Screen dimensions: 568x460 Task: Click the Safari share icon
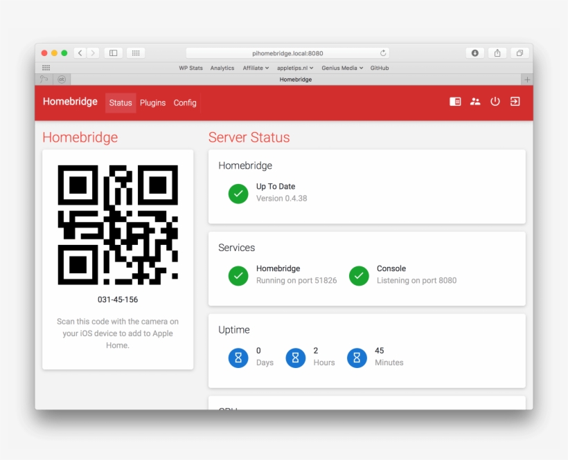(497, 52)
